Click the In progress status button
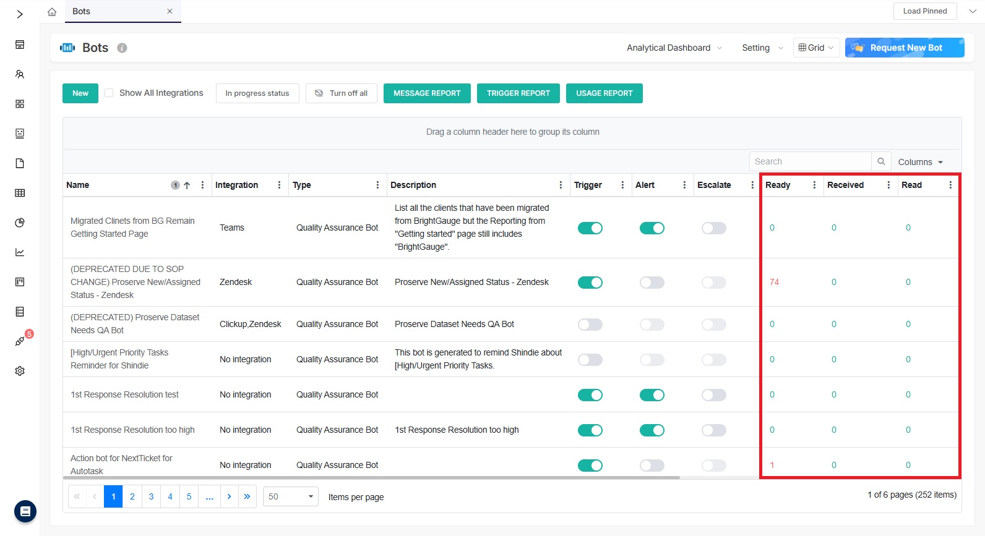 257,93
